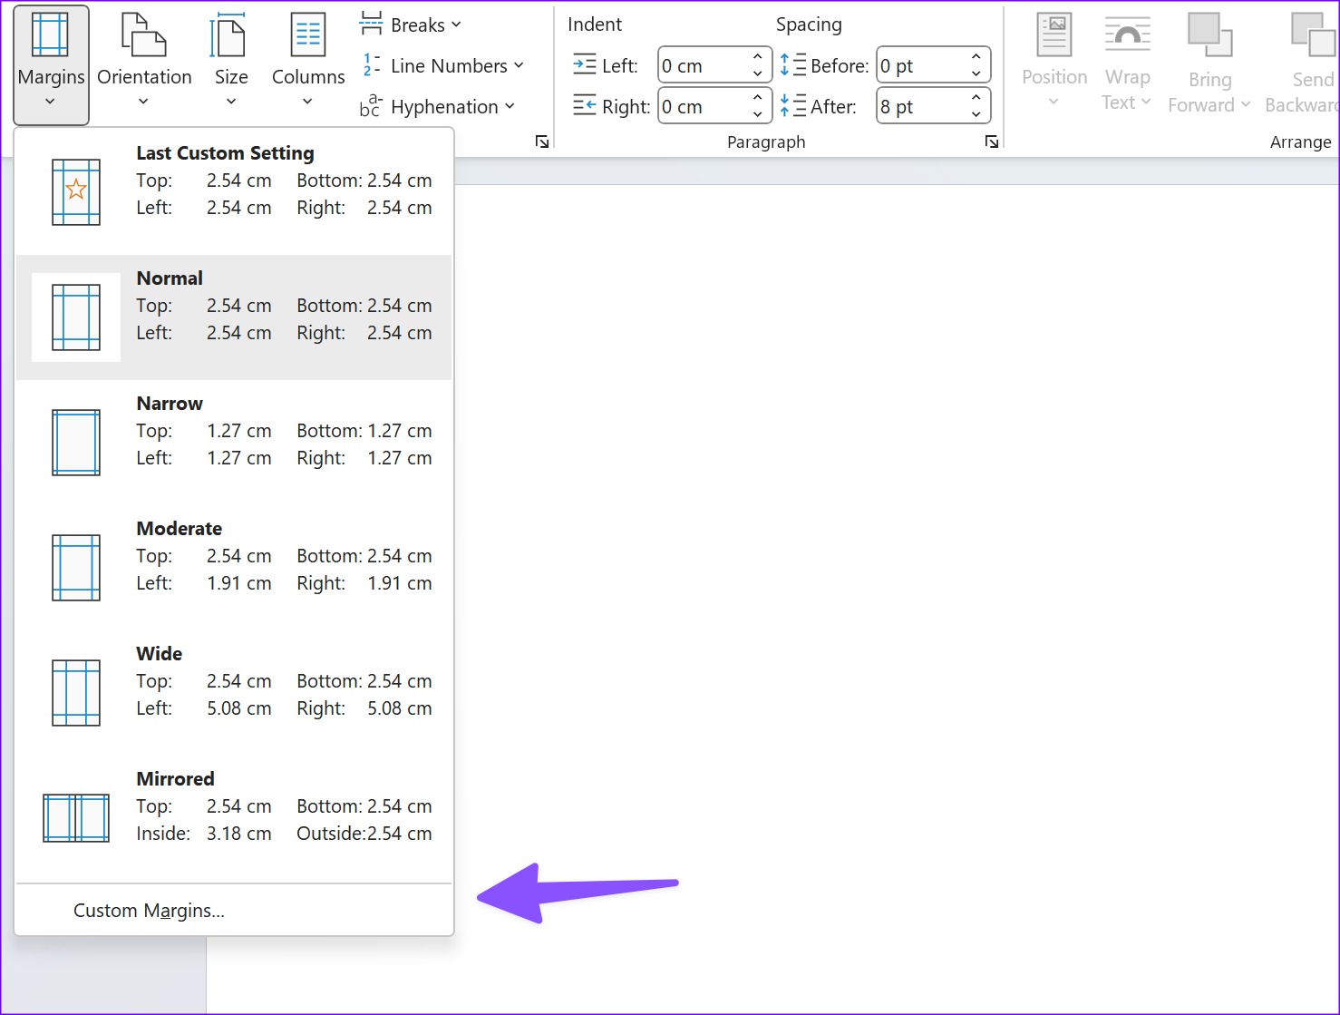Click the Columns tool icon
The height and width of the screenshot is (1015, 1340).
306,34
